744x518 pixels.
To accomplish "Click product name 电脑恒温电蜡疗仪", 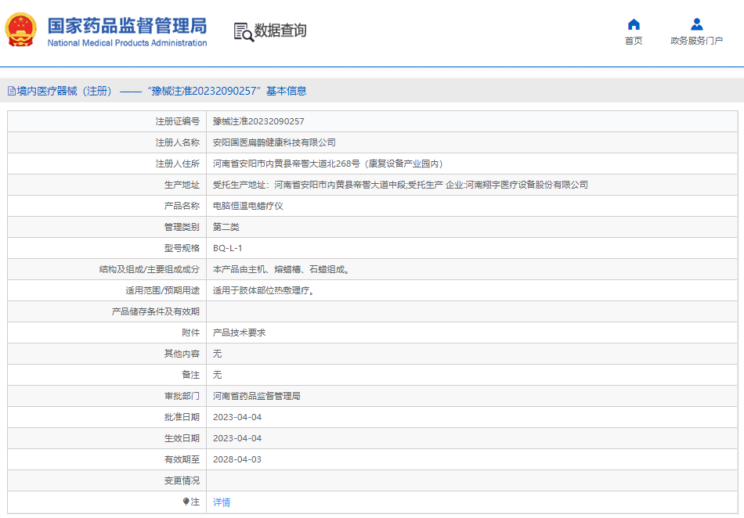I will [x=248, y=206].
